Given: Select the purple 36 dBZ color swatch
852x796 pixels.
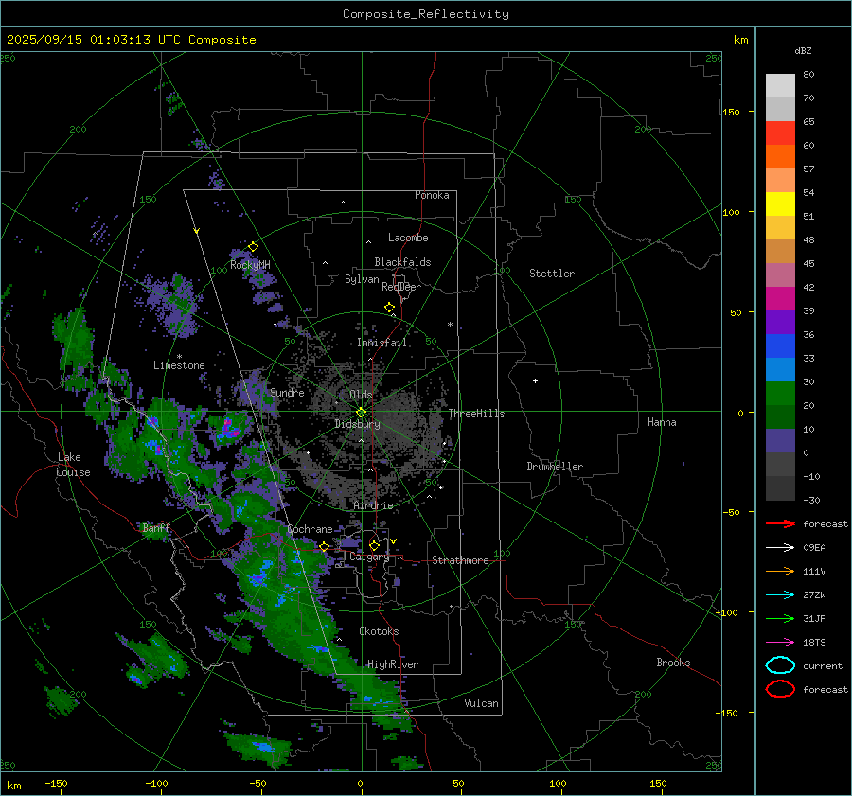Looking at the screenshot, I should [780, 322].
